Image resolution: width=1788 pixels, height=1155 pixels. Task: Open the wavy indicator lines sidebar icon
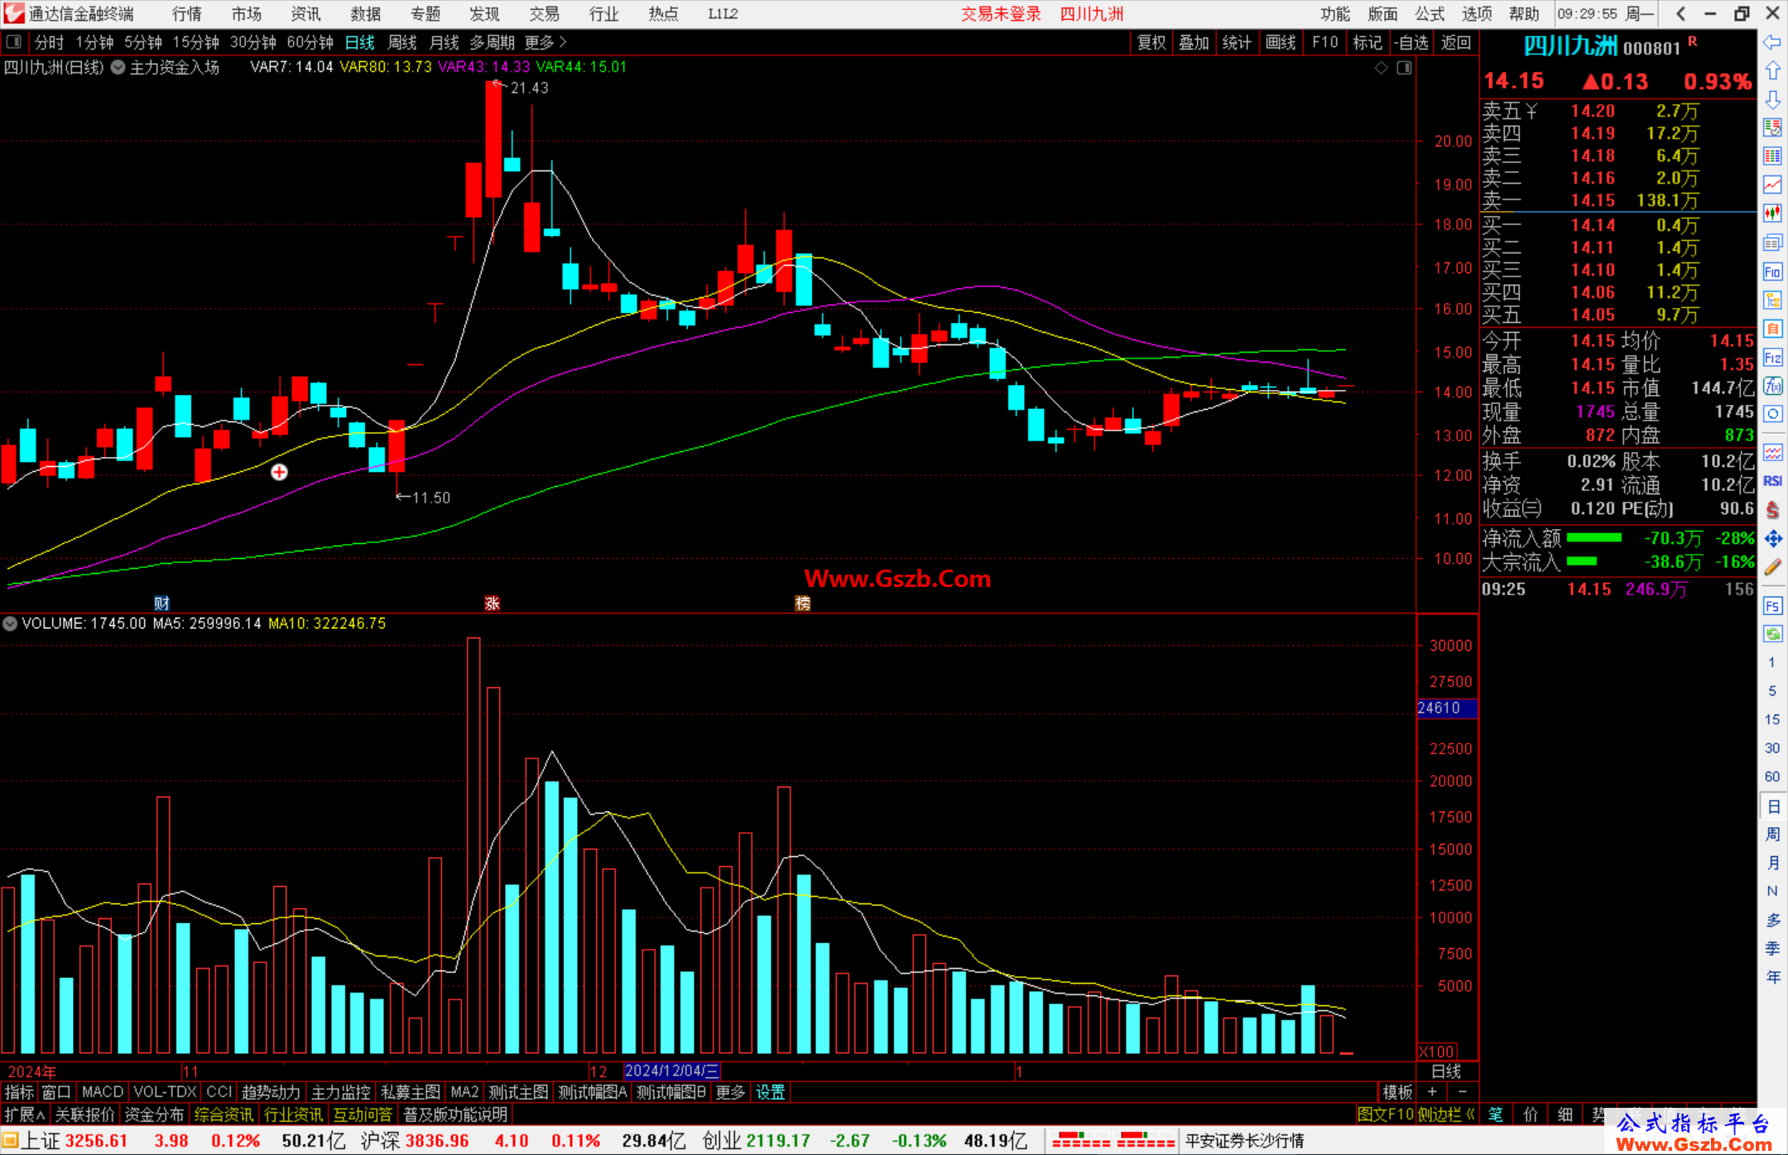(1772, 452)
